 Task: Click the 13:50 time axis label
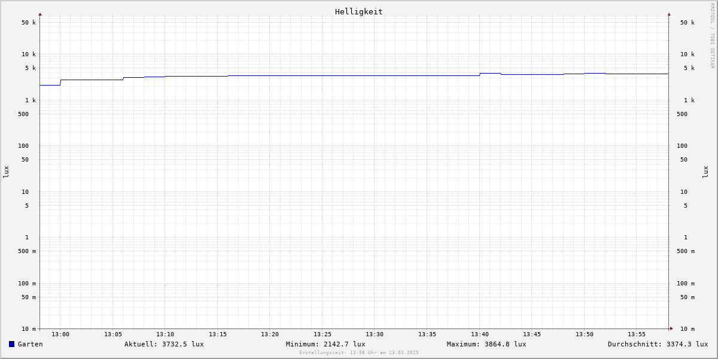pos(585,334)
